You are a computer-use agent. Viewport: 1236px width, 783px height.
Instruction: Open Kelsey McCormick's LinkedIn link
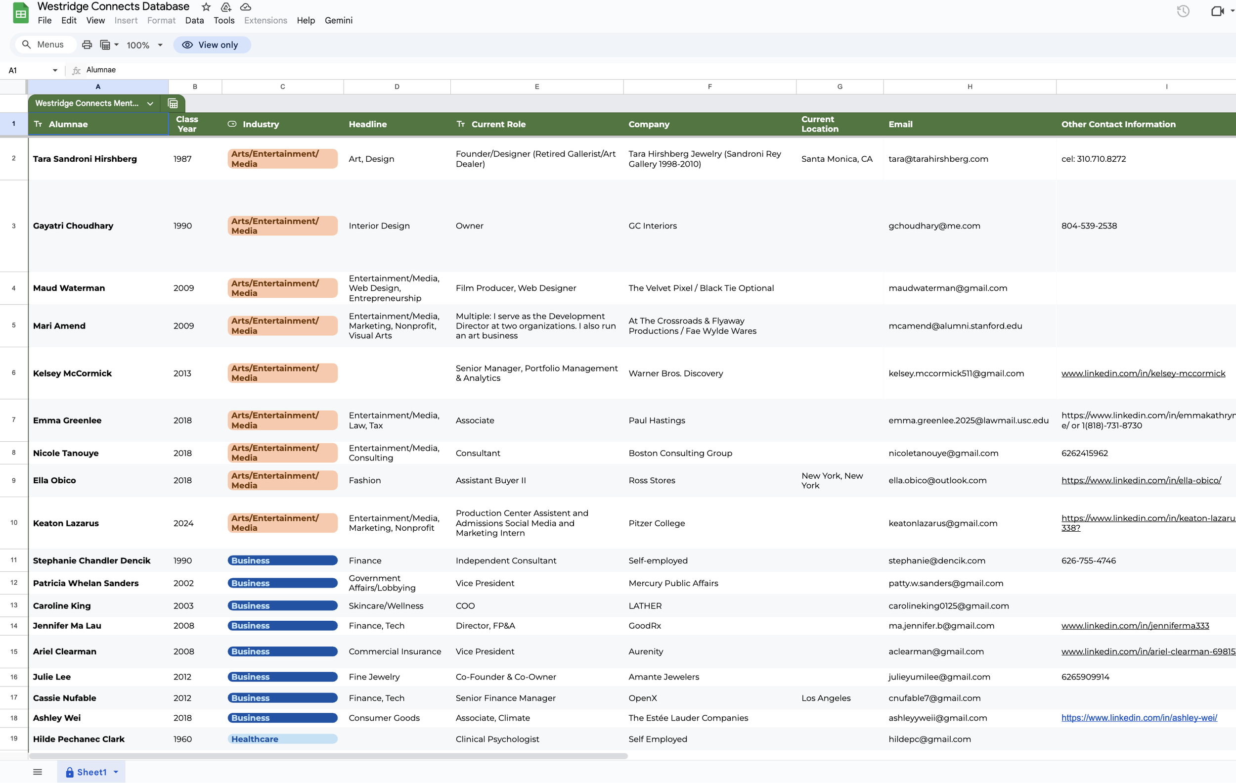coord(1143,373)
